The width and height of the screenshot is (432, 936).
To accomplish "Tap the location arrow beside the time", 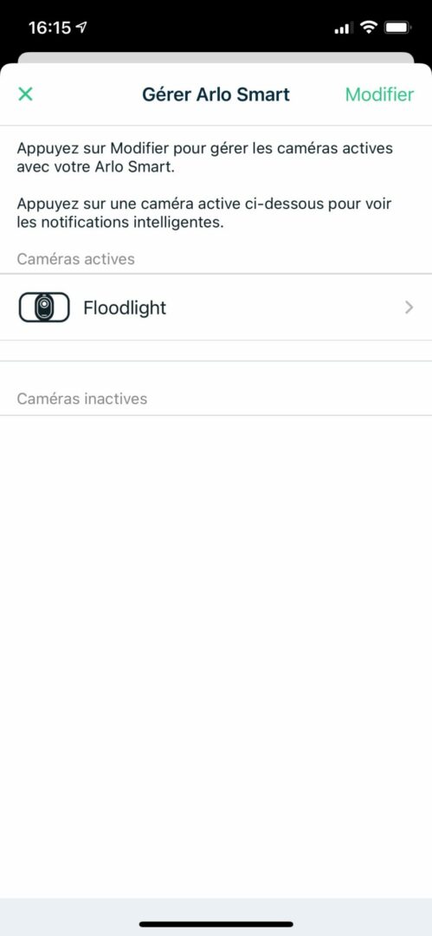I will point(81,28).
